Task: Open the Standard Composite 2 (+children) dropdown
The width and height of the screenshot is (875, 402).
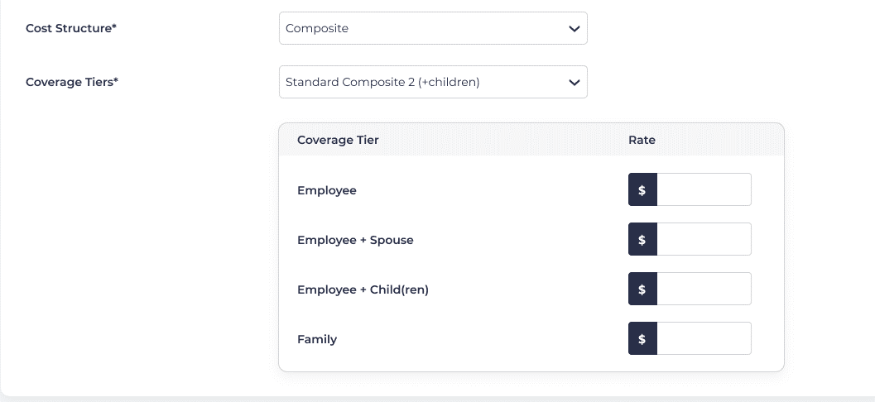Action: (x=422, y=82)
